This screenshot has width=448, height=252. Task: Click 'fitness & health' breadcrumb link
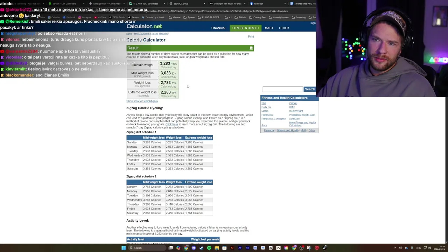pyautogui.click(x=142, y=34)
